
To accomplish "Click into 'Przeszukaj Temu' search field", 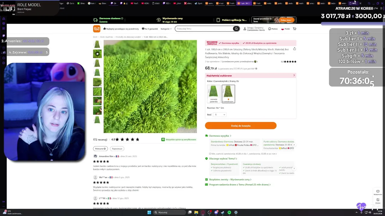I will 204,29.
